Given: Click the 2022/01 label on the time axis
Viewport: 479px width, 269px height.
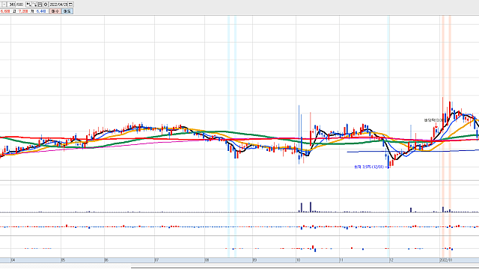Looking at the screenshot, I should (x=446, y=260).
